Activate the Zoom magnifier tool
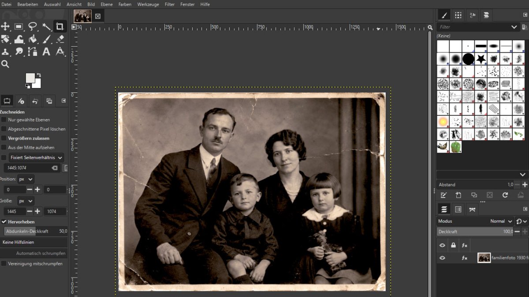Image resolution: width=529 pixels, height=297 pixels. pyautogui.click(x=5, y=64)
